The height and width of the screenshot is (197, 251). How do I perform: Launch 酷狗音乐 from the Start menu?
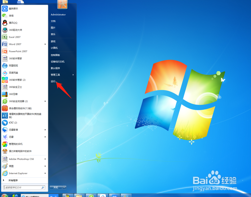coord(24,9)
